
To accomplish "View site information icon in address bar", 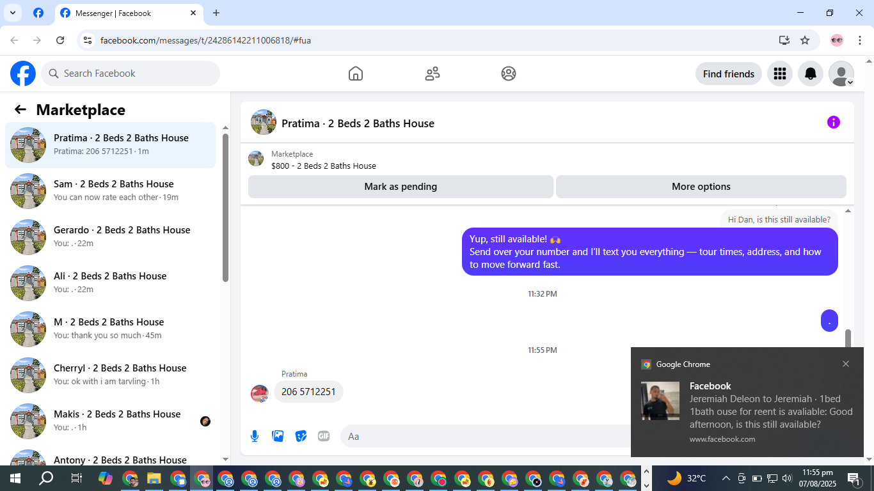I will pos(88,40).
